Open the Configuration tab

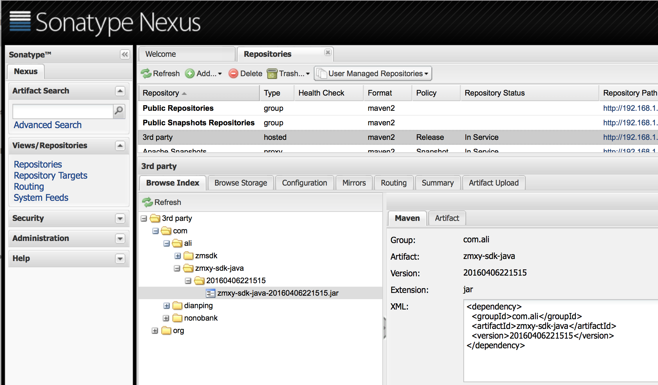tap(304, 183)
